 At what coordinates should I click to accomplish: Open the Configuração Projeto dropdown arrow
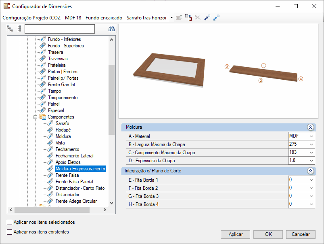pyautogui.click(x=171, y=18)
